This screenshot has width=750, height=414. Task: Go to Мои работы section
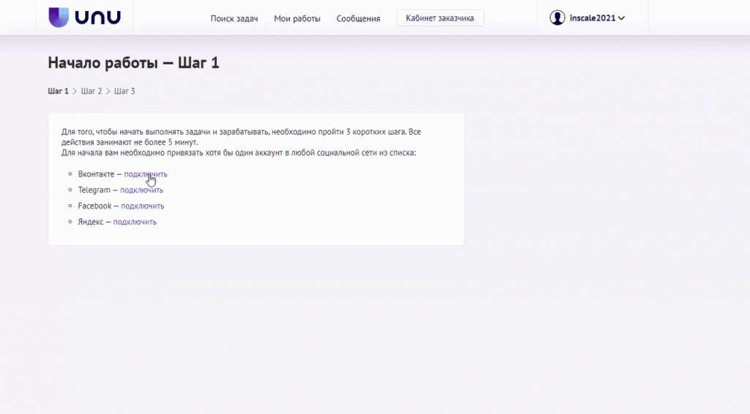pyautogui.click(x=297, y=18)
